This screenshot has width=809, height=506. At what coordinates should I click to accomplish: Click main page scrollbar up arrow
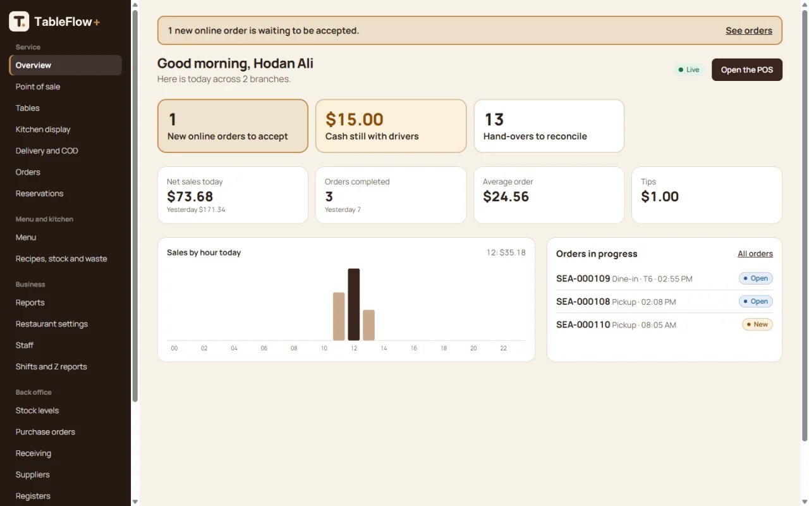[x=805, y=4]
